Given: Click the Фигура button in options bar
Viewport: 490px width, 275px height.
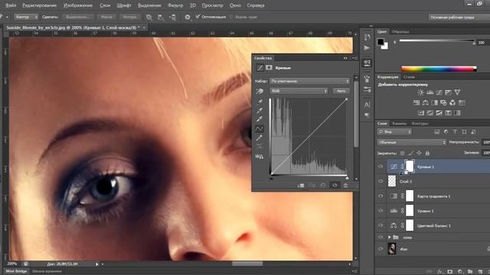Looking at the screenshot, I should (129, 17).
